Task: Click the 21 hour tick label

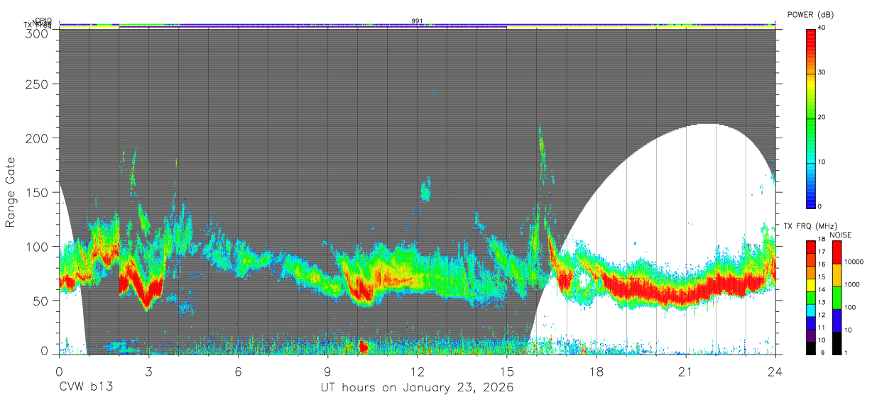Action: click(685, 371)
